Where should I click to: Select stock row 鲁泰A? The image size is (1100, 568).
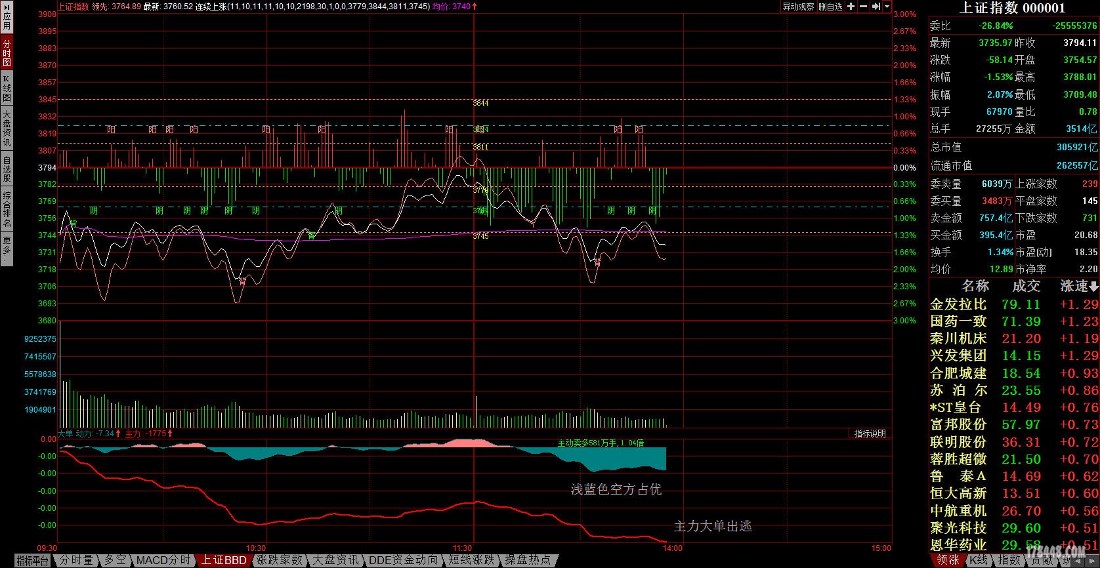[x=1014, y=476]
